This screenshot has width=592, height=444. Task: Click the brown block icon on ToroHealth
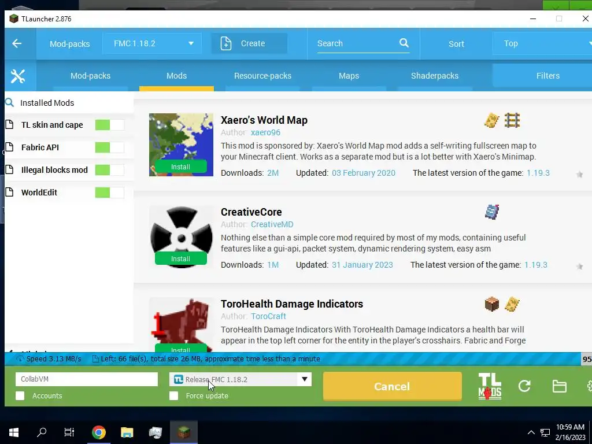(x=491, y=304)
